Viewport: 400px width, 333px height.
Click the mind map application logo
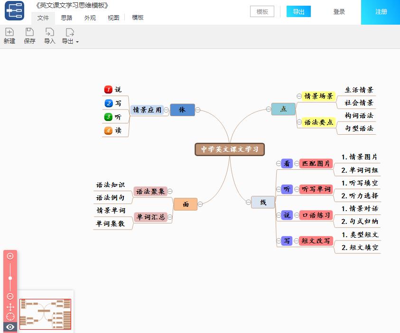click(x=15, y=10)
